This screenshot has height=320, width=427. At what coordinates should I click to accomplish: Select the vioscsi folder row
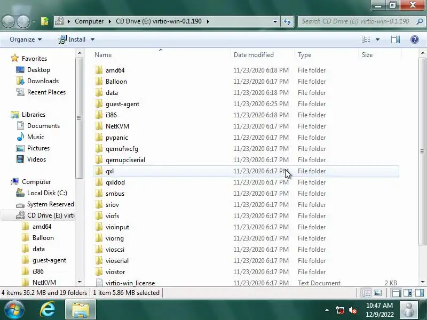246,249
